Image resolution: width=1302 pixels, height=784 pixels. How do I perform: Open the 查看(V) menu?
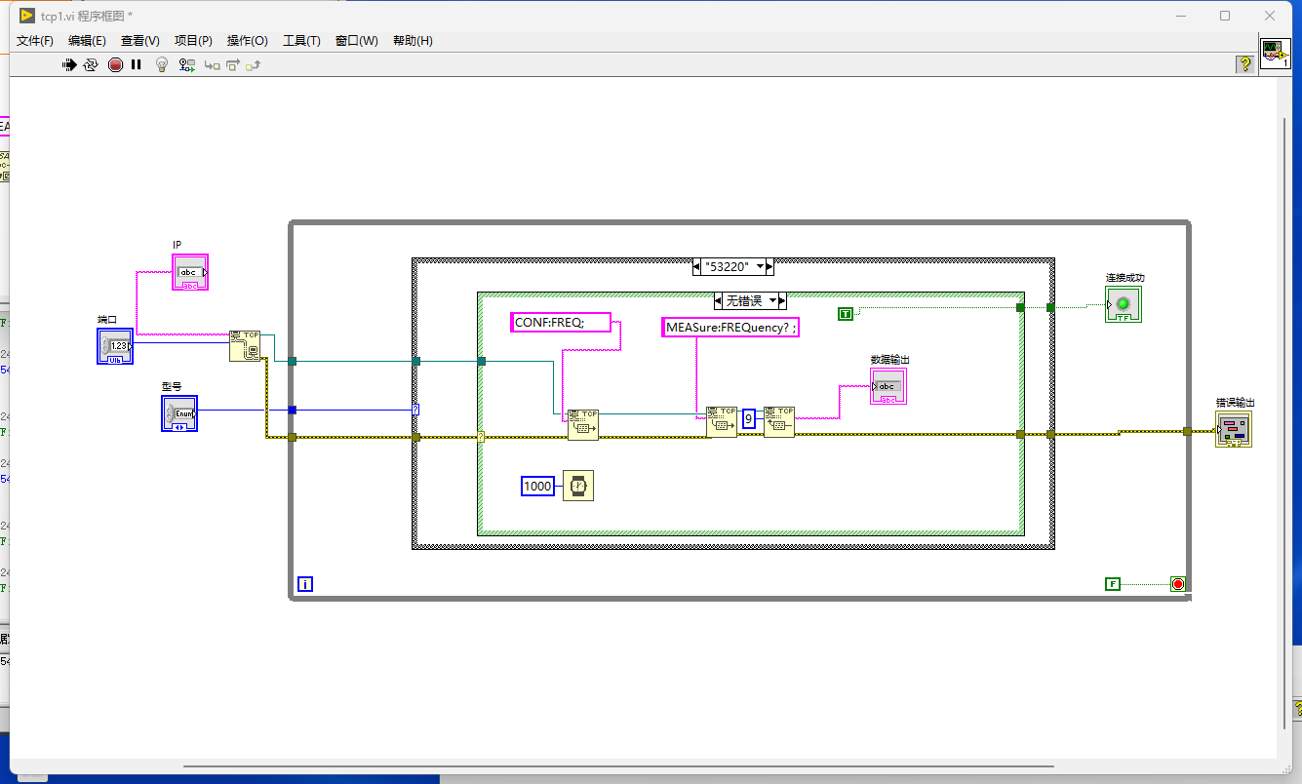[139, 41]
